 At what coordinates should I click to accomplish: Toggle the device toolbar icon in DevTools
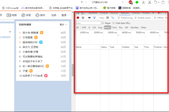pos(83,13)
